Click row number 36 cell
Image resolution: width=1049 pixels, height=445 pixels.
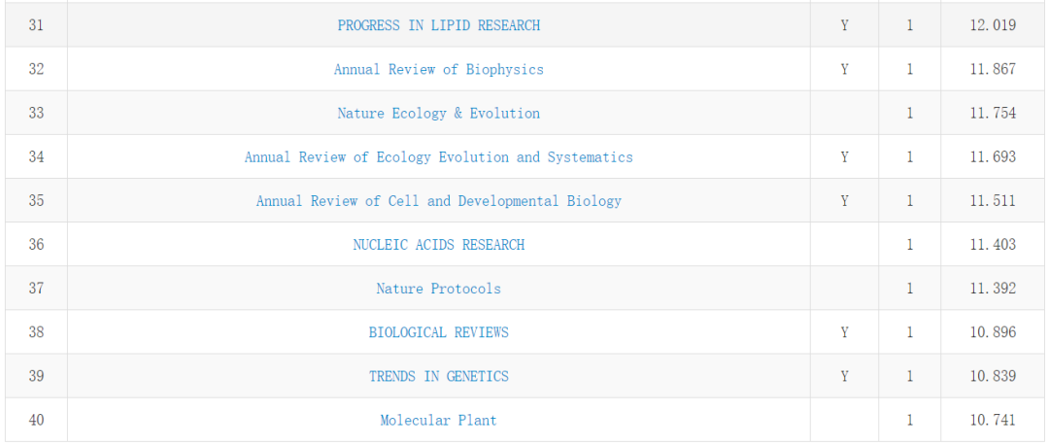[36, 245]
